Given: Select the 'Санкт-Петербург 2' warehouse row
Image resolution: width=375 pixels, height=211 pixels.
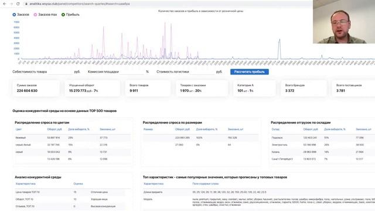Looking at the screenshot, I should [323, 159].
